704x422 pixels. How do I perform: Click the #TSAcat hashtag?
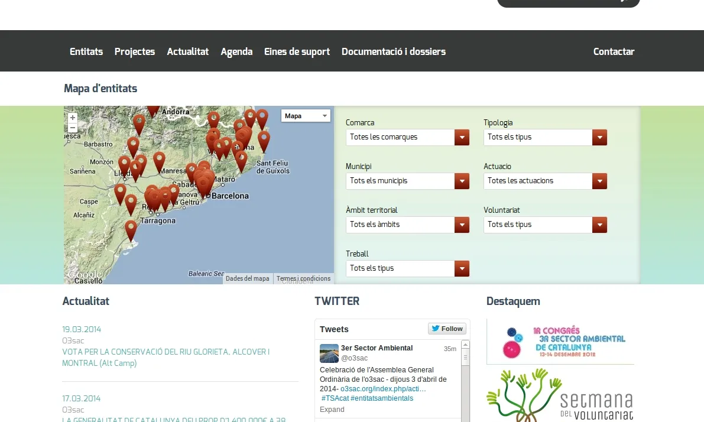coord(335,398)
